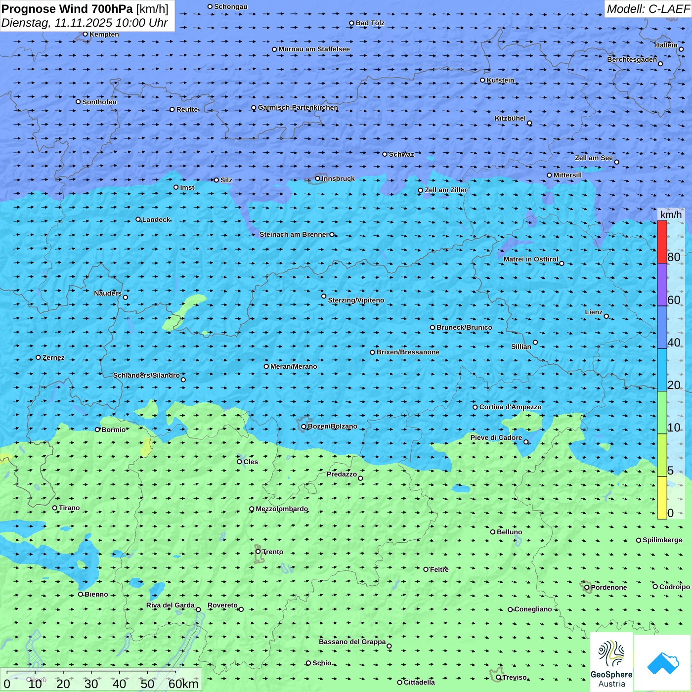Click the 'Rovereto' label
The height and width of the screenshot is (692, 692).
pyautogui.click(x=222, y=605)
